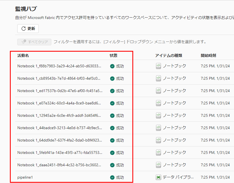Open activity Notebook 1_12945a2e-6c0e-4fc9-addf-3d454f6...
Viewport: 234px width, 183px height.
pyautogui.click(x=59, y=115)
